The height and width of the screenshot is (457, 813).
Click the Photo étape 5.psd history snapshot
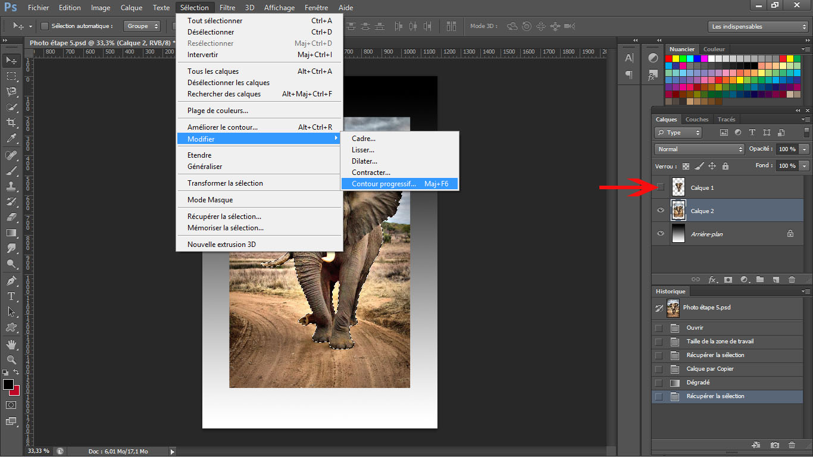[x=727, y=308]
